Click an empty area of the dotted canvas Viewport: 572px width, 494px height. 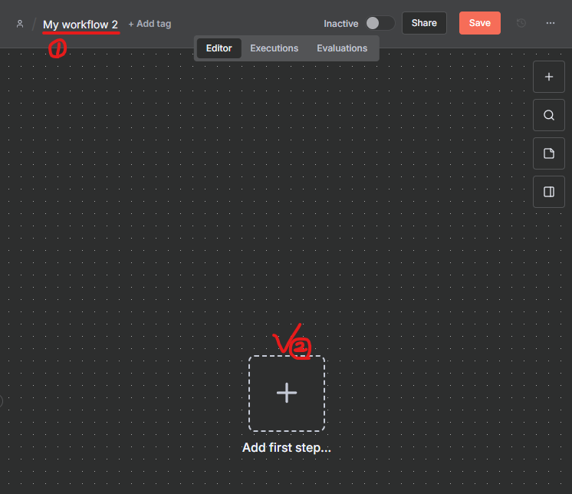153,230
